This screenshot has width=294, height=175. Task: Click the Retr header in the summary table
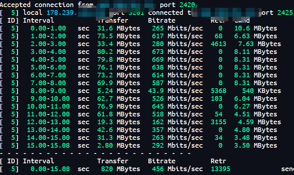click(x=218, y=161)
